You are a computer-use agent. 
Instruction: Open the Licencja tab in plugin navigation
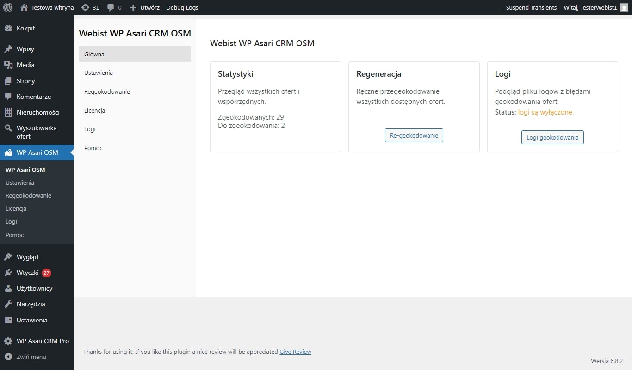[x=94, y=110]
